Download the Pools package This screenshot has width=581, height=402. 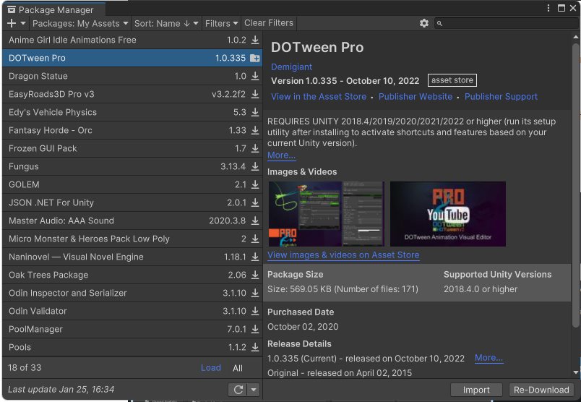click(255, 348)
